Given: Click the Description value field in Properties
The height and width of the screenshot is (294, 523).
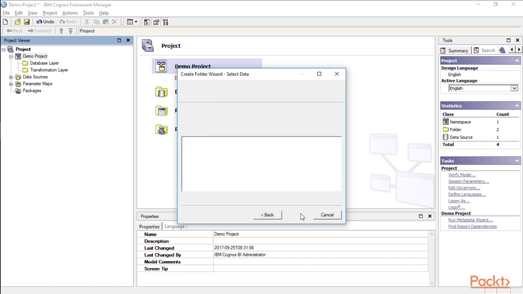Looking at the screenshot, I should (x=321, y=241).
